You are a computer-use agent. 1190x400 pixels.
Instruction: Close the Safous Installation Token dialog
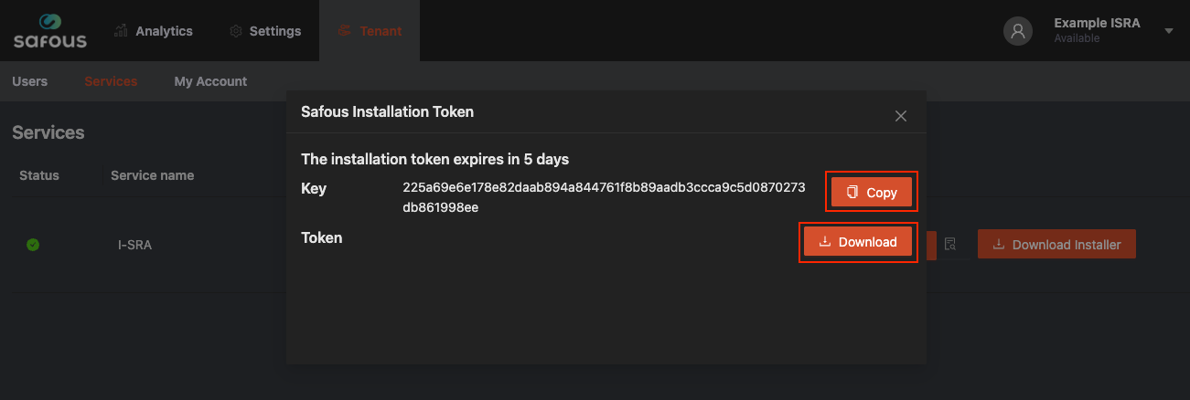[x=900, y=116]
